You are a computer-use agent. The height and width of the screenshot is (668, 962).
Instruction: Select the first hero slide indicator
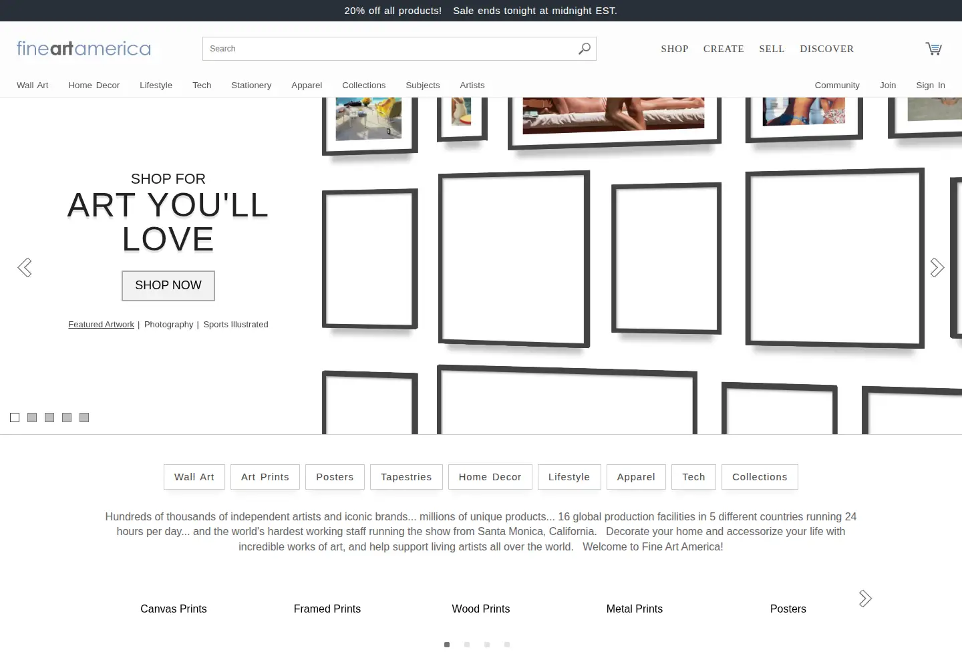15,417
